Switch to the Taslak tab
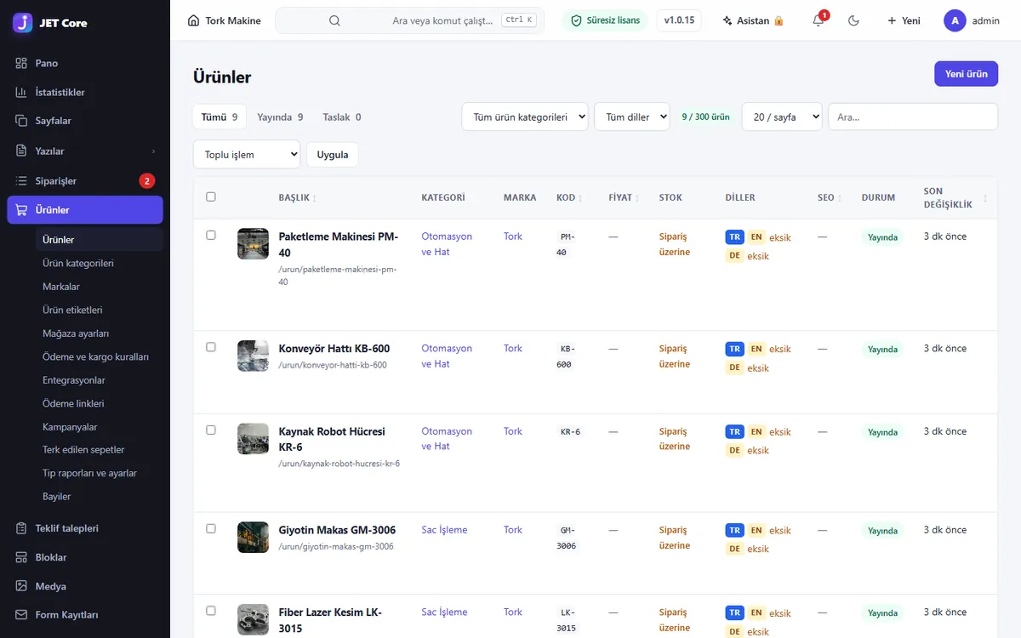Image resolution: width=1021 pixels, height=638 pixels. tap(341, 117)
